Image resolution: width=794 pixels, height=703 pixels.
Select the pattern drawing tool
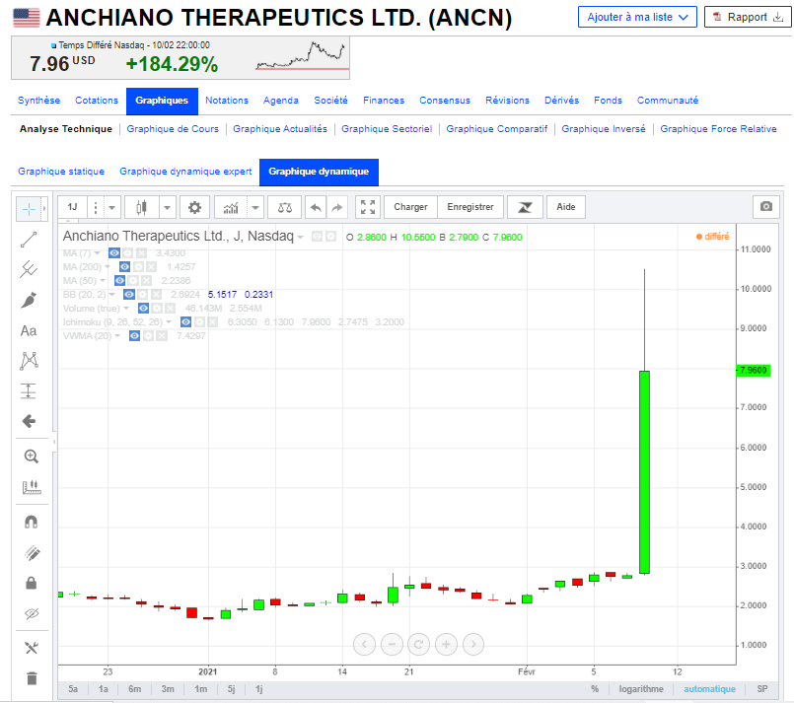pyautogui.click(x=29, y=361)
